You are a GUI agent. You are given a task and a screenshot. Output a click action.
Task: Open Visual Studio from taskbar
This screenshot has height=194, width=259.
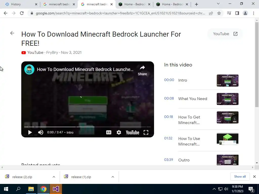[x=56, y=189]
